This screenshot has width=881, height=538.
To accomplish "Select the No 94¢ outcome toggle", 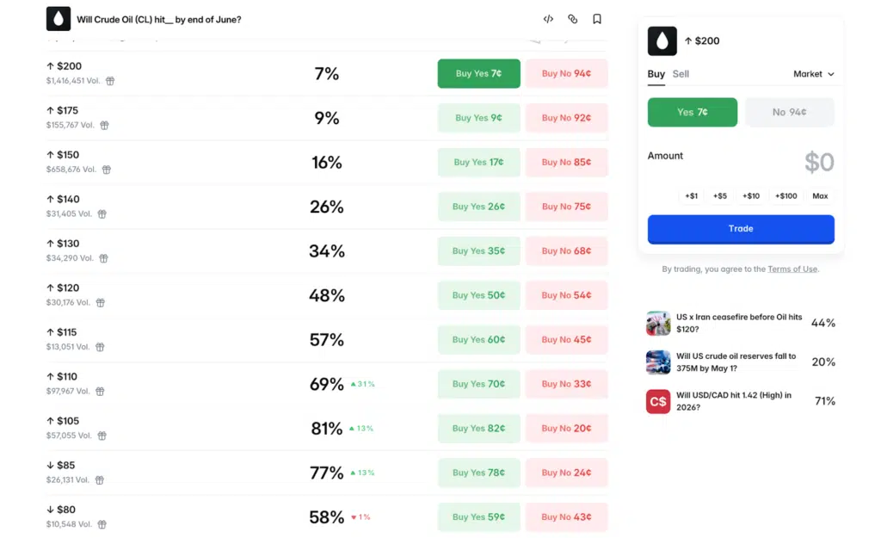I will click(x=789, y=112).
